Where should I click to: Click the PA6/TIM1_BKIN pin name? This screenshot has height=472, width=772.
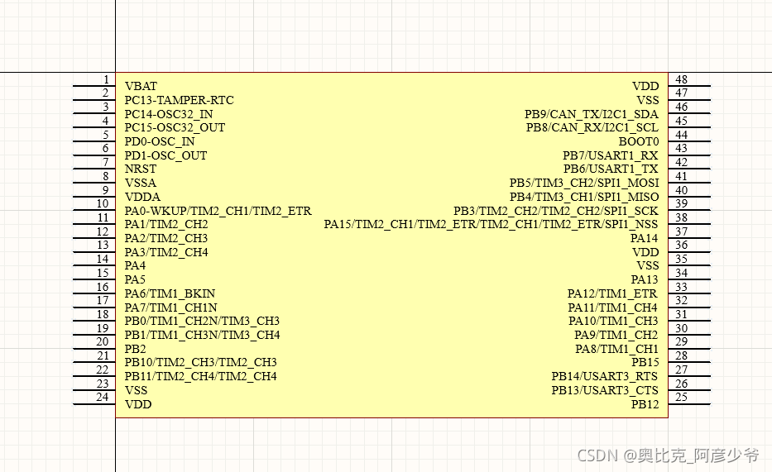(x=170, y=293)
